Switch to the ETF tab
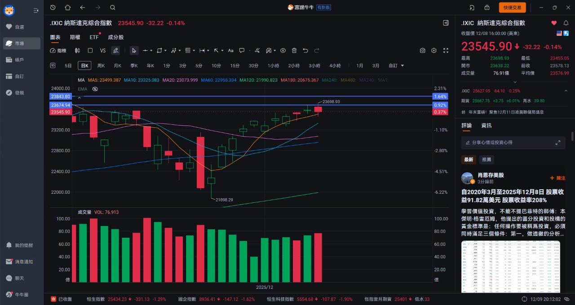This screenshot has width=575, height=305. (94, 37)
